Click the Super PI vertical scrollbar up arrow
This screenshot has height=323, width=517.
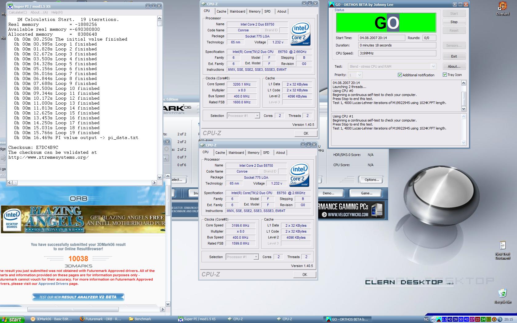159,18
